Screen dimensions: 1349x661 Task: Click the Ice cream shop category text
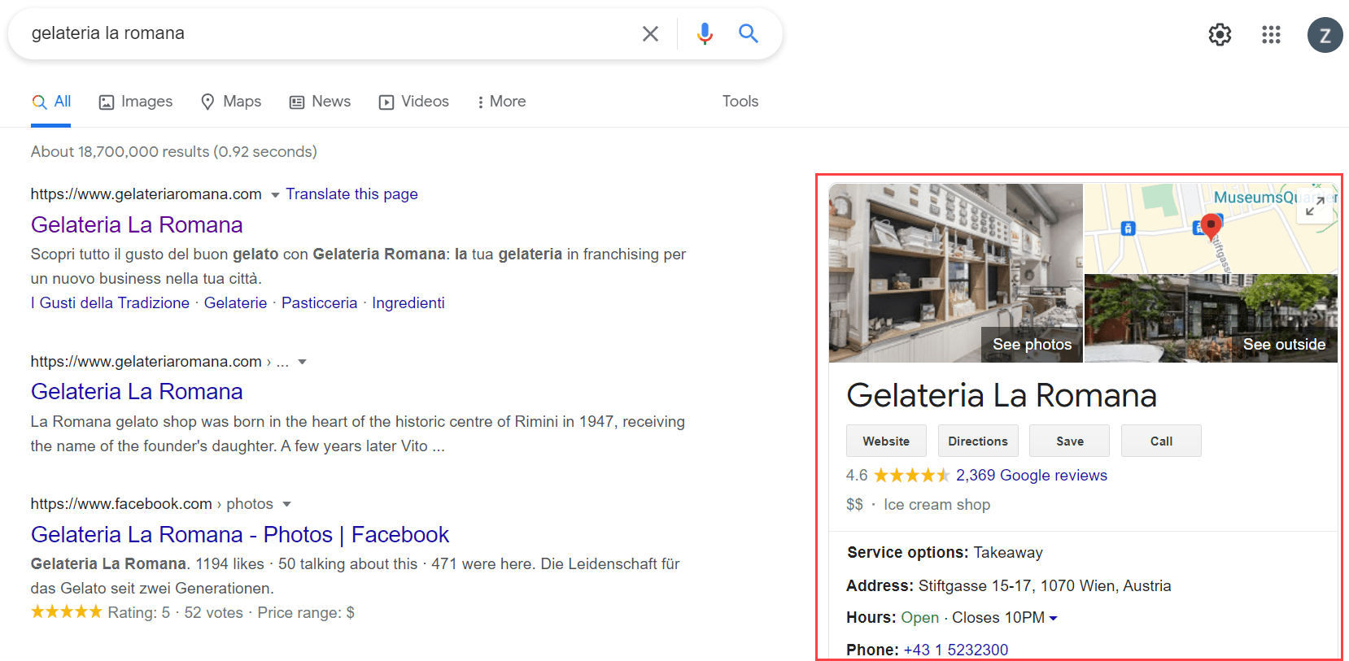coord(936,505)
